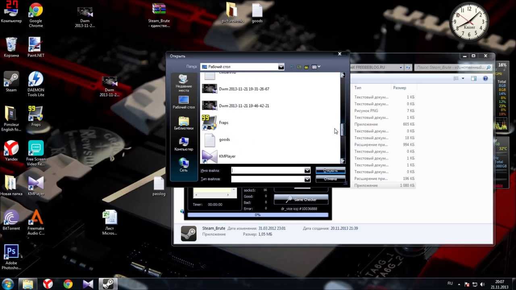Click the file list scrollbar thumb
The image size is (516, 290).
pyautogui.click(x=343, y=129)
